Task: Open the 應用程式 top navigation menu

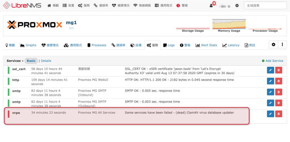Action: 163,6
